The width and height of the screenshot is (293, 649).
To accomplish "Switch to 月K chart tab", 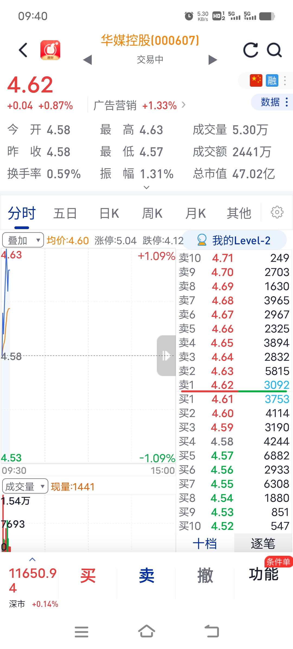I will click(196, 213).
